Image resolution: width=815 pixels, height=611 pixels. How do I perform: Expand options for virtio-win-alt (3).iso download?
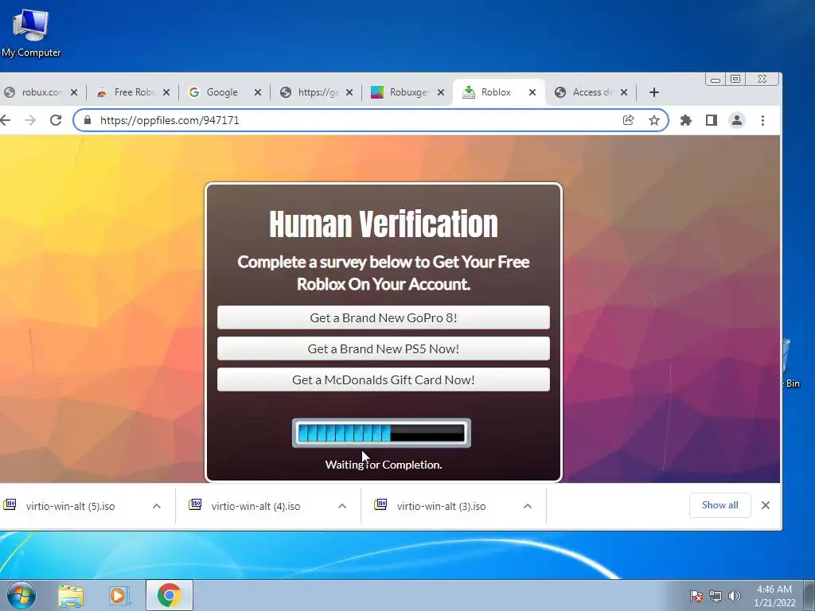click(528, 506)
